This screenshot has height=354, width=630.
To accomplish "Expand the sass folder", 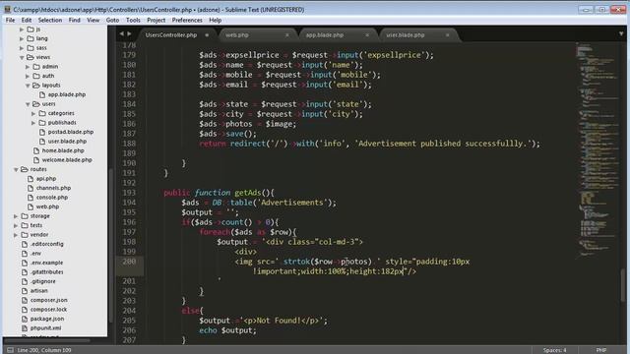I will click(x=22, y=48).
